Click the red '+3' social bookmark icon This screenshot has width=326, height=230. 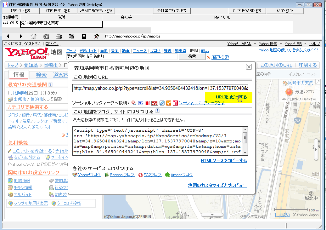point(155,103)
